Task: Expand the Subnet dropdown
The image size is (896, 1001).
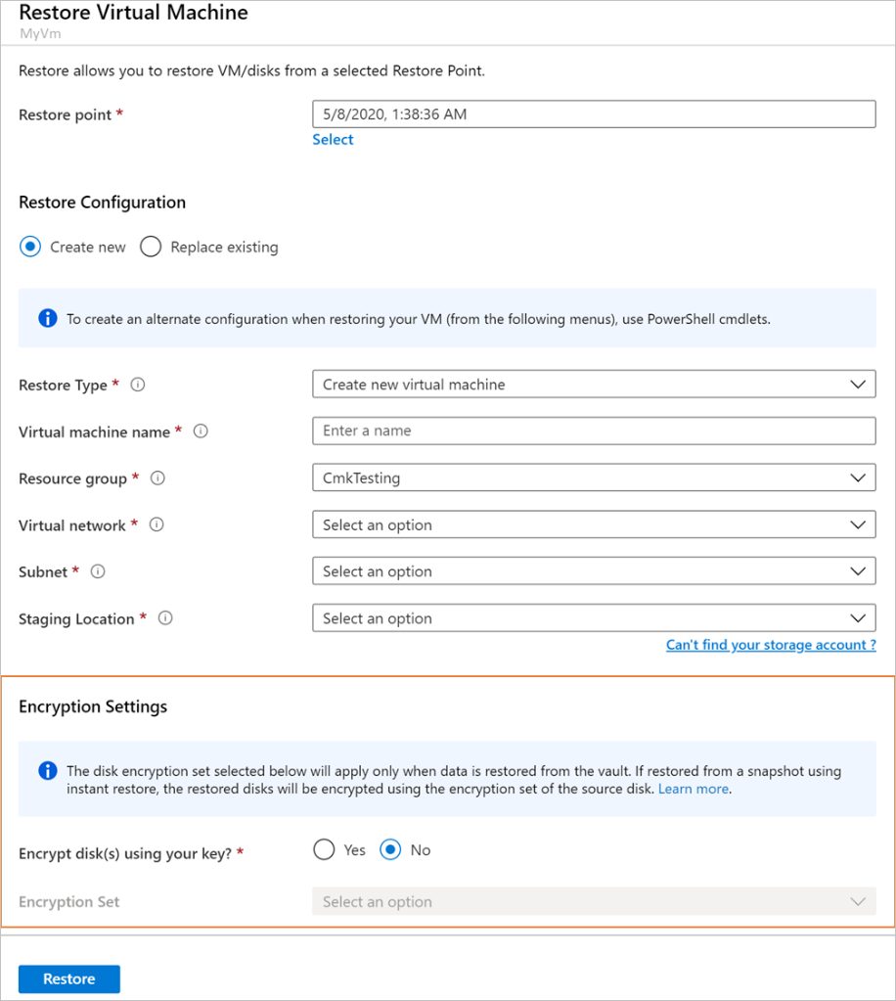Action: click(593, 571)
